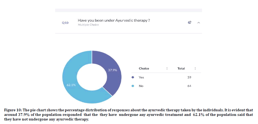Click the Choice column header
Image resolution: width=258 pixels, height=124 pixels.
(x=144, y=69)
